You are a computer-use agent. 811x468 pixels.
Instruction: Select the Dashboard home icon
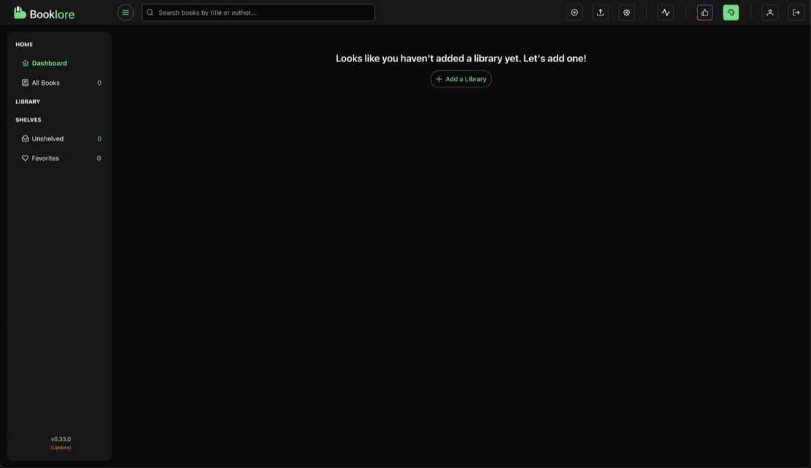click(x=25, y=63)
